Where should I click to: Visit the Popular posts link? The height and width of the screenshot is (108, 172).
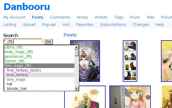coord(49,25)
